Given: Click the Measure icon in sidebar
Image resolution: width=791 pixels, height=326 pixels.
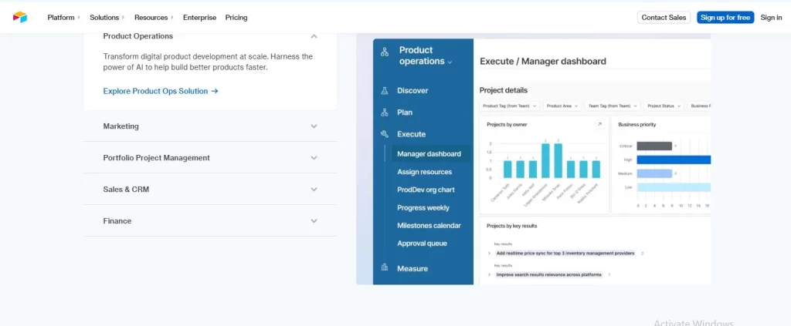Looking at the screenshot, I should click(x=385, y=268).
